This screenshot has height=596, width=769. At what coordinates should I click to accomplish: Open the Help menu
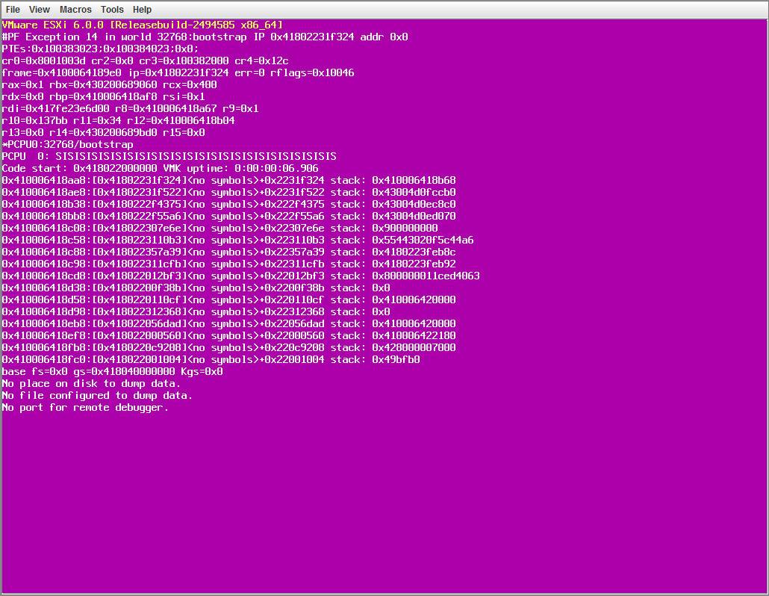pyautogui.click(x=142, y=9)
